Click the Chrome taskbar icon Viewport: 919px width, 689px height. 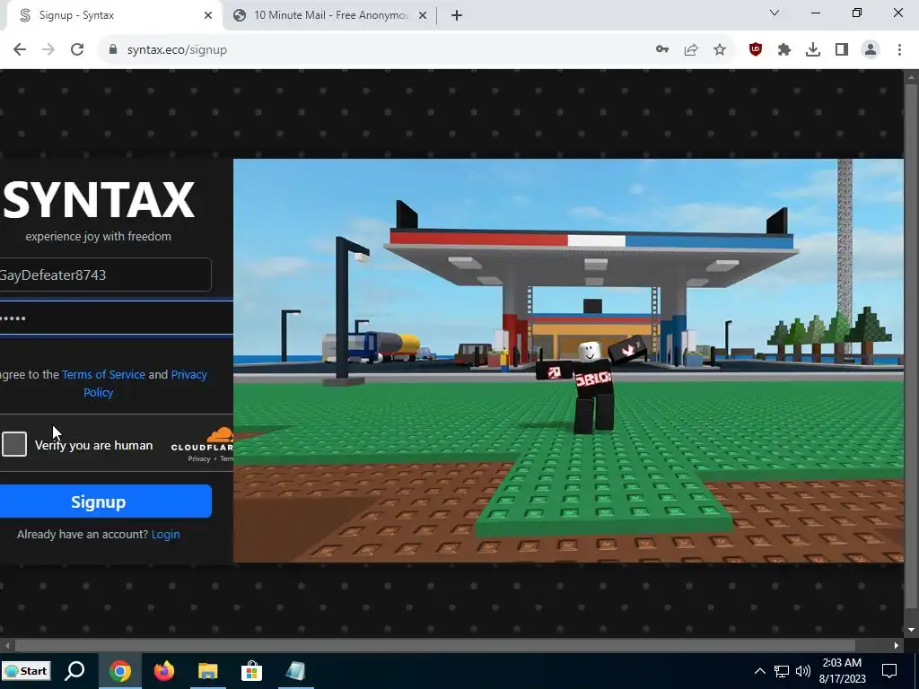point(119,671)
